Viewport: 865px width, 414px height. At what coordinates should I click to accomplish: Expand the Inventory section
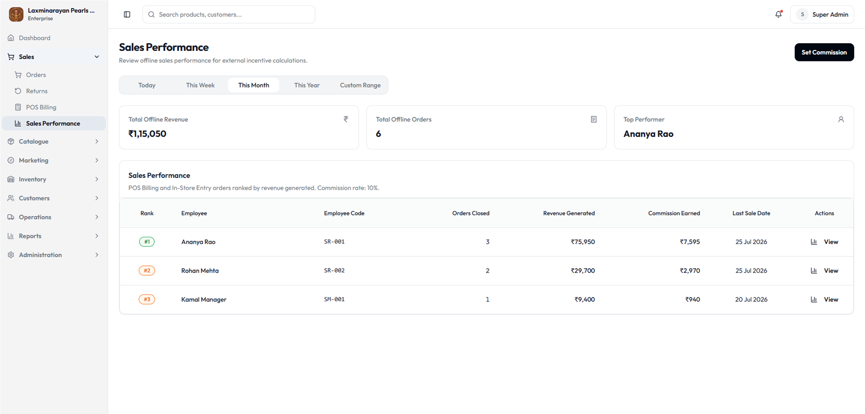[54, 179]
